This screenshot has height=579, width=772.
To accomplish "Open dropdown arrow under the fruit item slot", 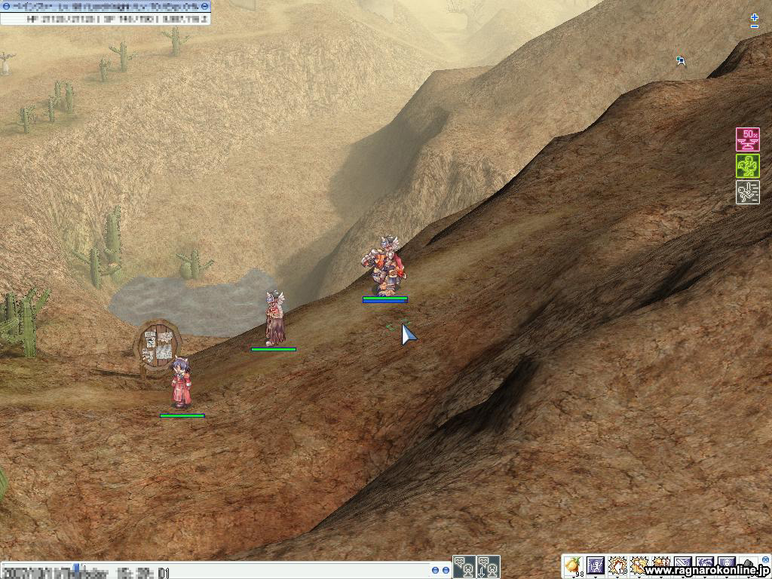I will tap(574, 577).
